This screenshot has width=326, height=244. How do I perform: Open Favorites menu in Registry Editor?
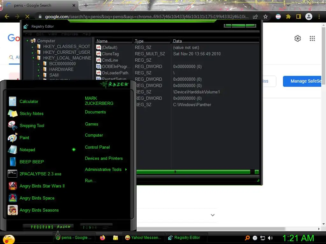[x=69, y=34]
